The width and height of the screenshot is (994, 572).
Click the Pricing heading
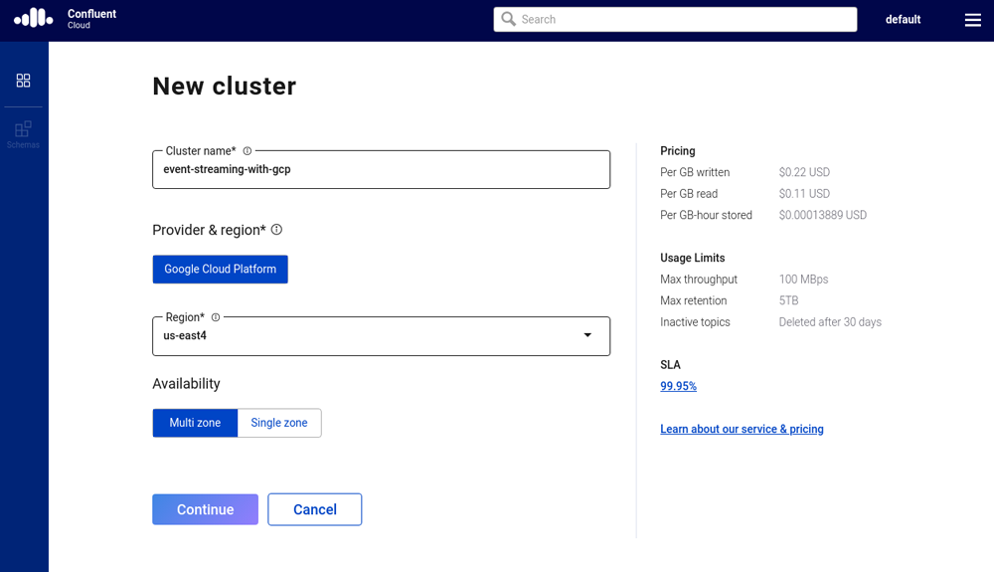pos(678,151)
